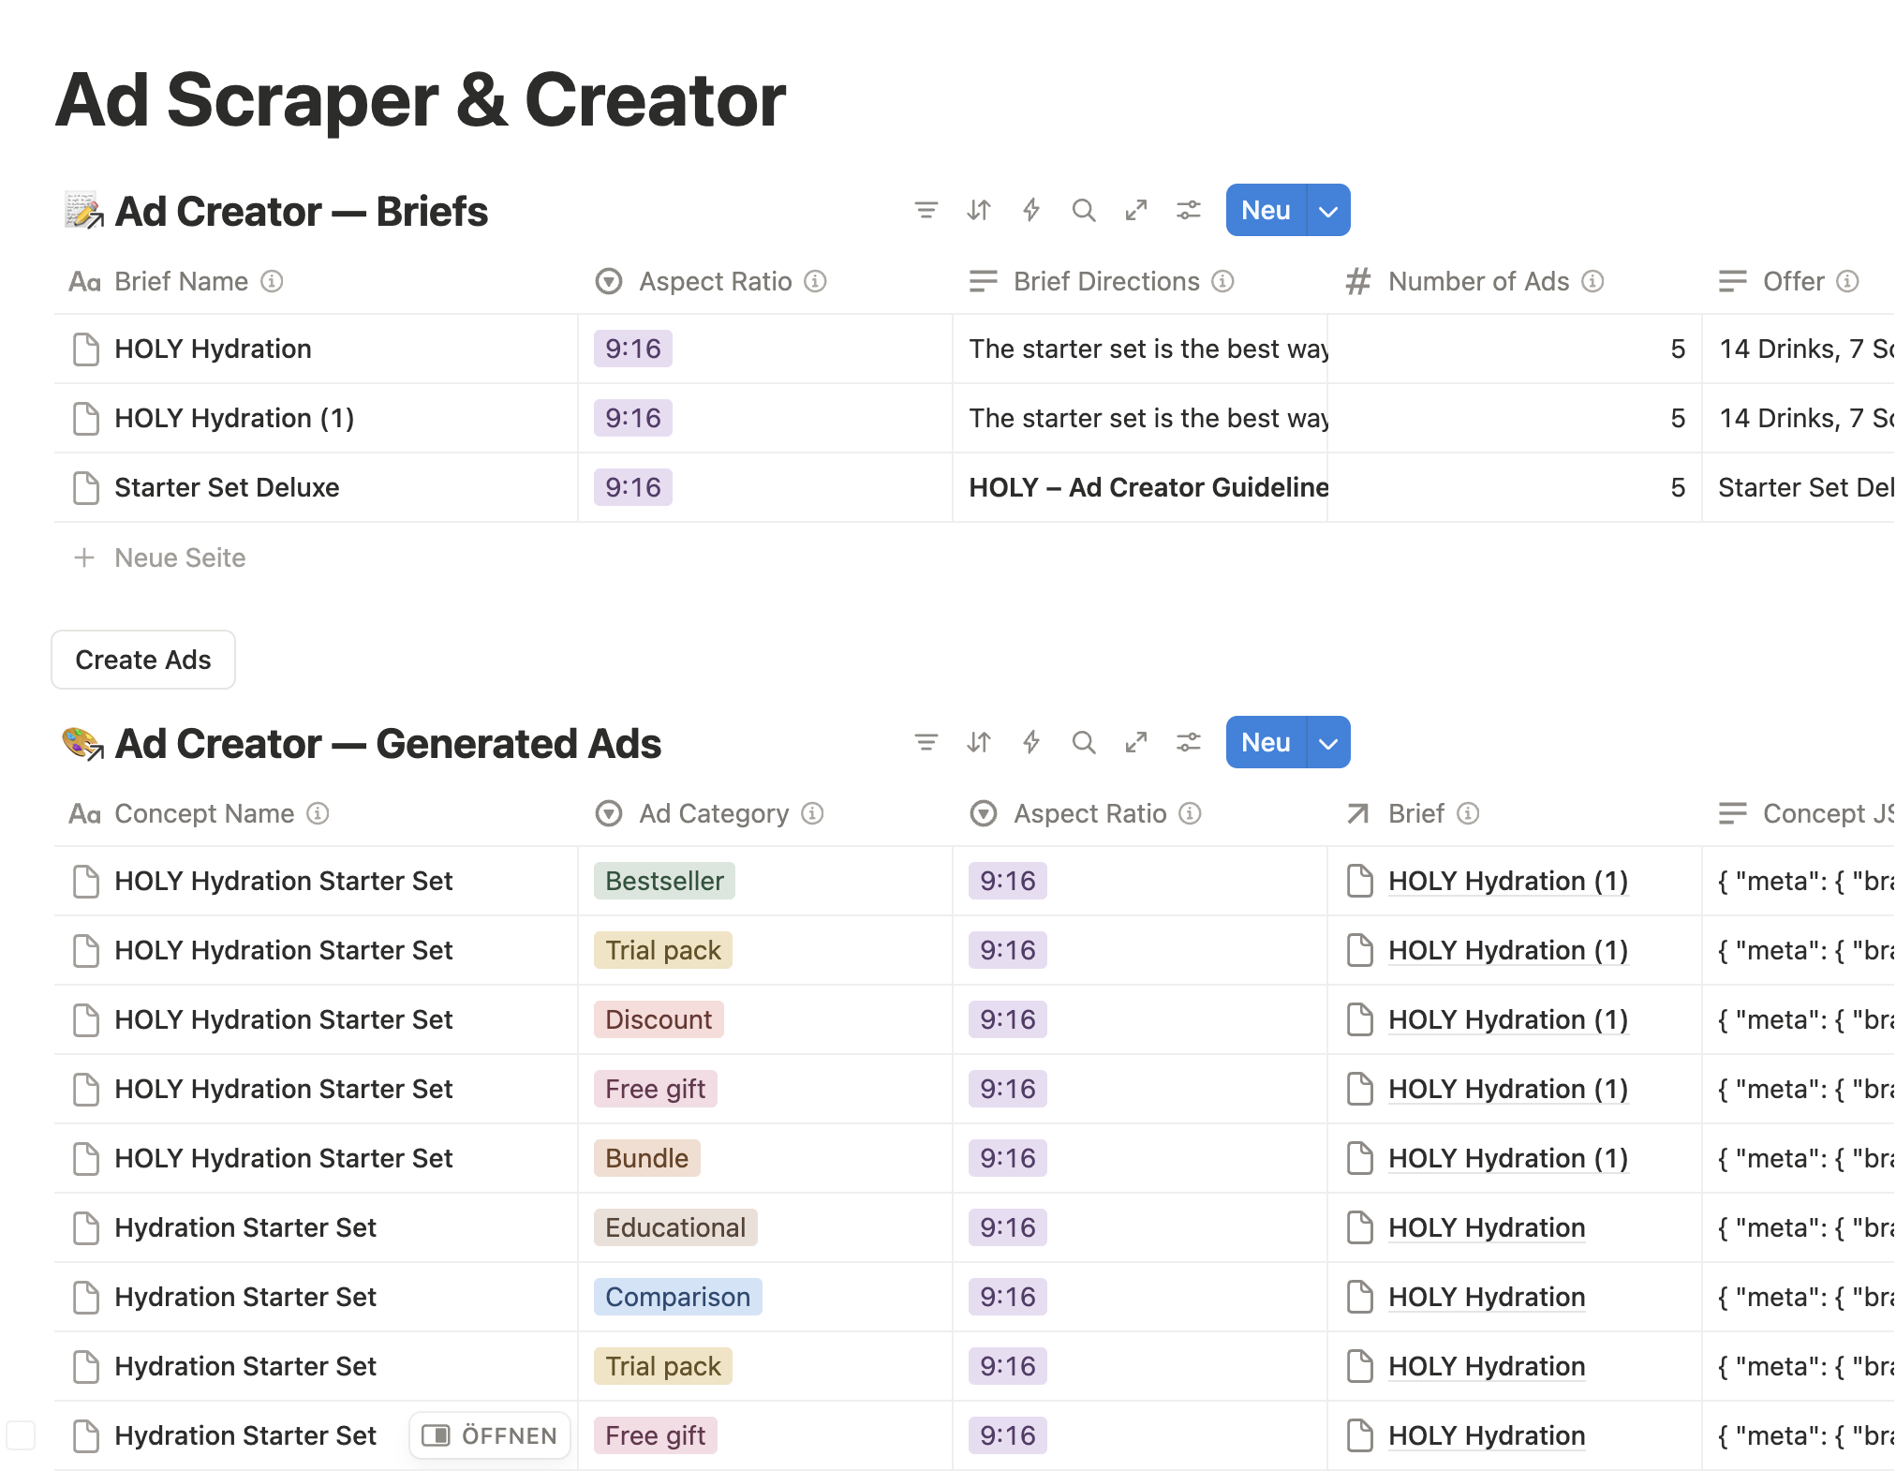The image size is (1896, 1471).
Task: Open automations lightning icon in Briefs toolbar
Action: tap(1030, 210)
